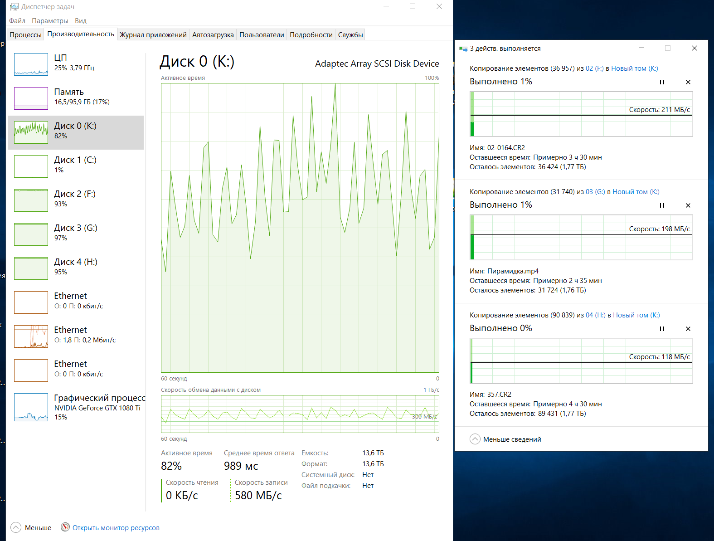Switch to the Процессы tab
The height and width of the screenshot is (541, 714).
coord(25,35)
